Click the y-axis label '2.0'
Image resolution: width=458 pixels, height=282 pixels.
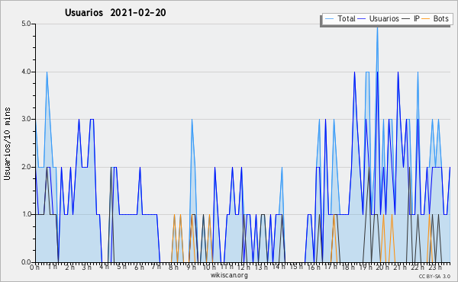coord(26,167)
